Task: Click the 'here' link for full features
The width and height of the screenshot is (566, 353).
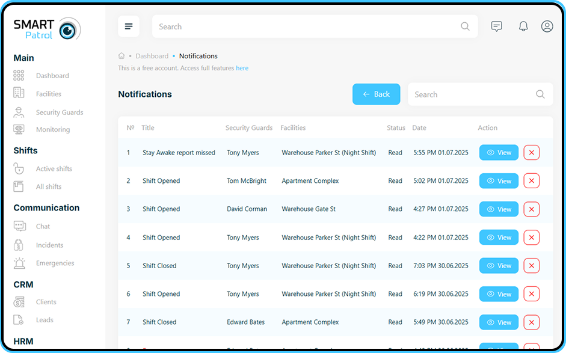Action: (242, 69)
